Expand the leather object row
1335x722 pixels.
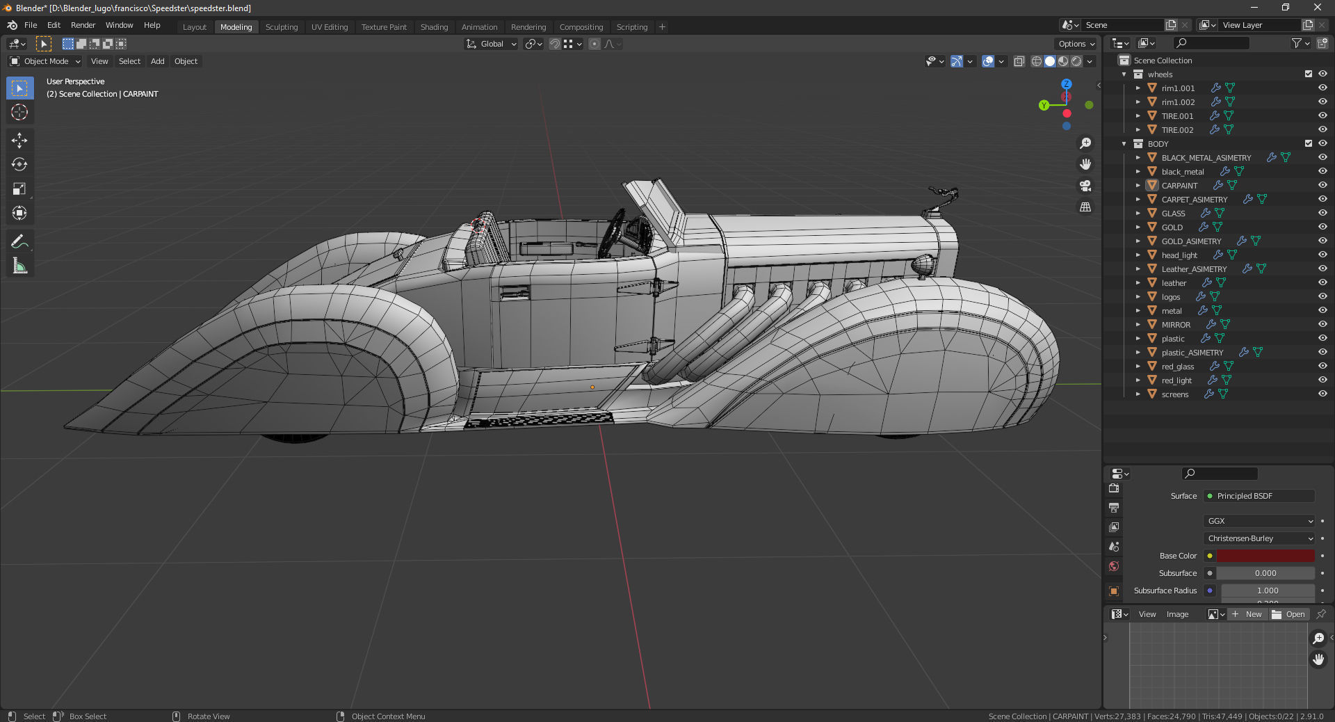tap(1138, 283)
